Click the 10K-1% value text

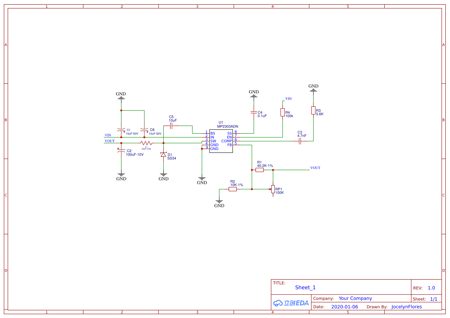coord(236,185)
